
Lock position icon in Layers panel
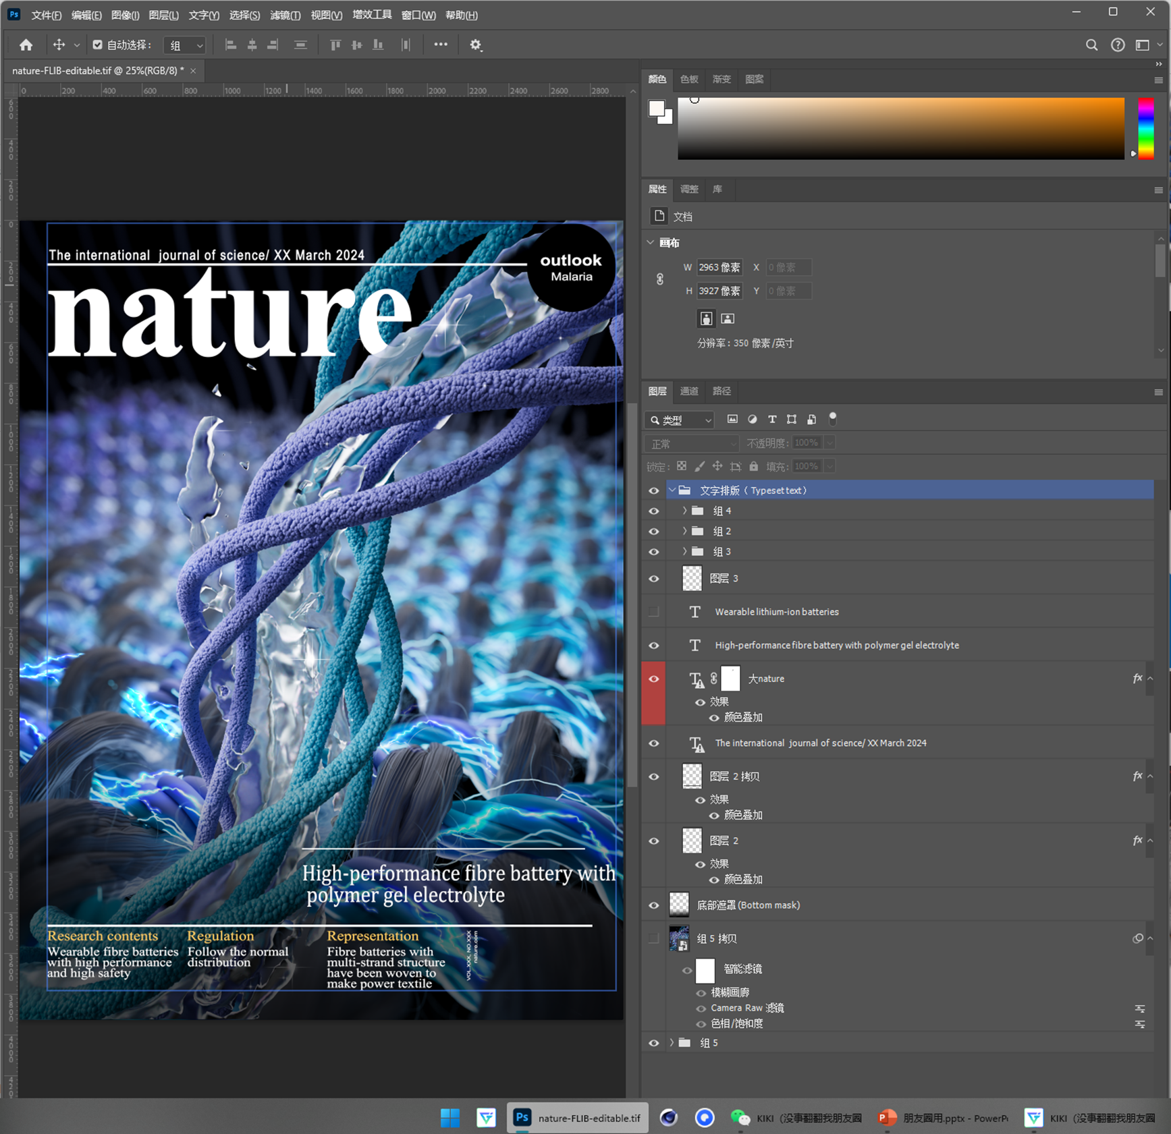pos(717,466)
